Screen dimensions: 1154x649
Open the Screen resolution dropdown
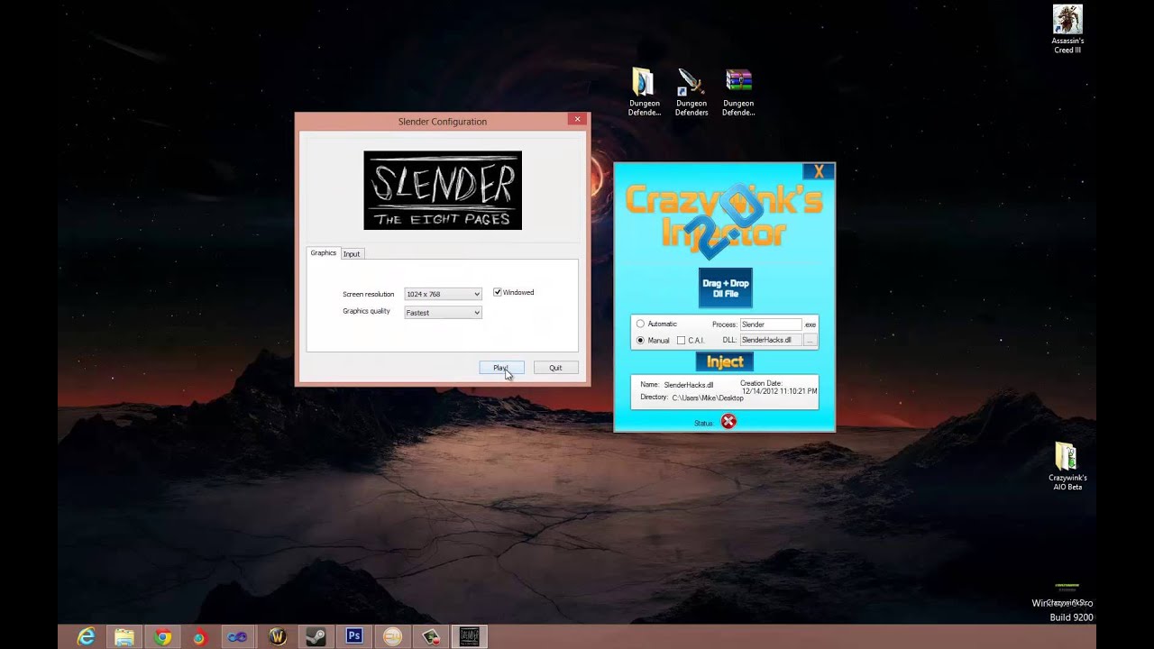[x=443, y=294]
